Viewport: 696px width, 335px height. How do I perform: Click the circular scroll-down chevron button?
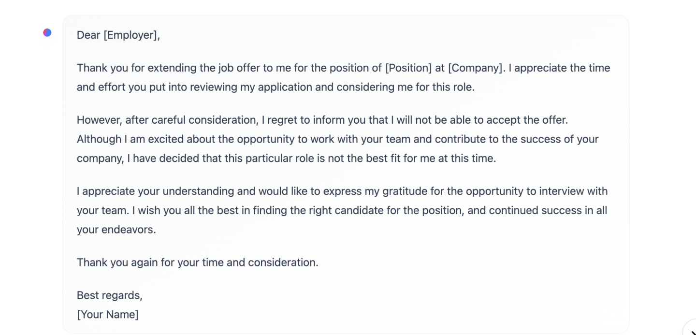tap(692, 332)
